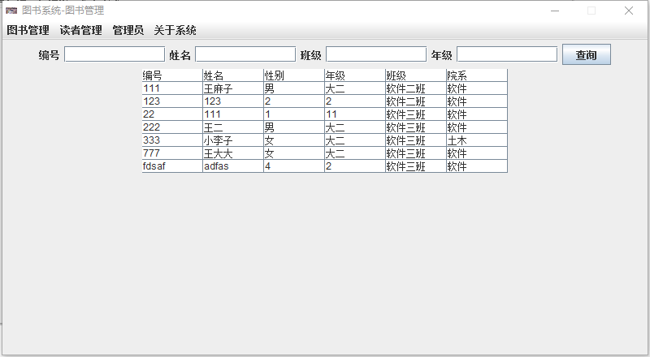Focus the 姓名 input field

point(245,54)
